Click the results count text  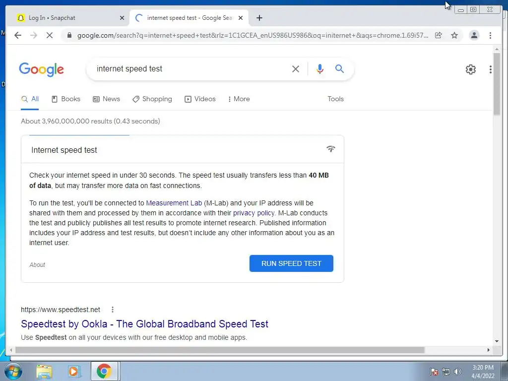click(x=90, y=121)
